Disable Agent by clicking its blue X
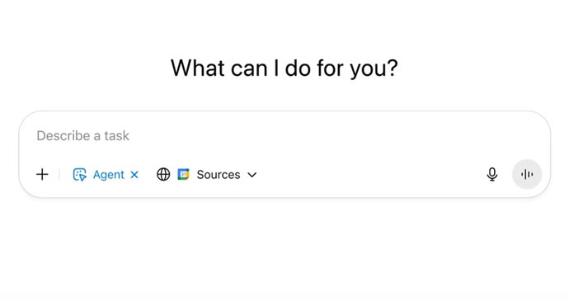The width and height of the screenshot is (569, 301). click(x=134, y=175)
